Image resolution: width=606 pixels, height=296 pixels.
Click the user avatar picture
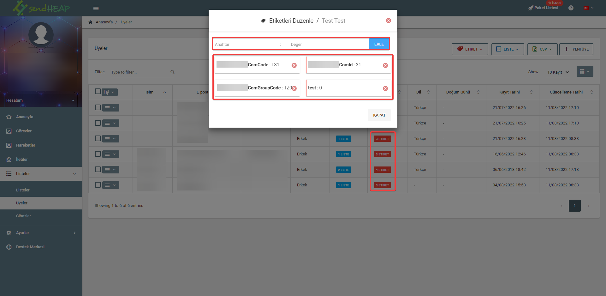[x=41, y=34]
